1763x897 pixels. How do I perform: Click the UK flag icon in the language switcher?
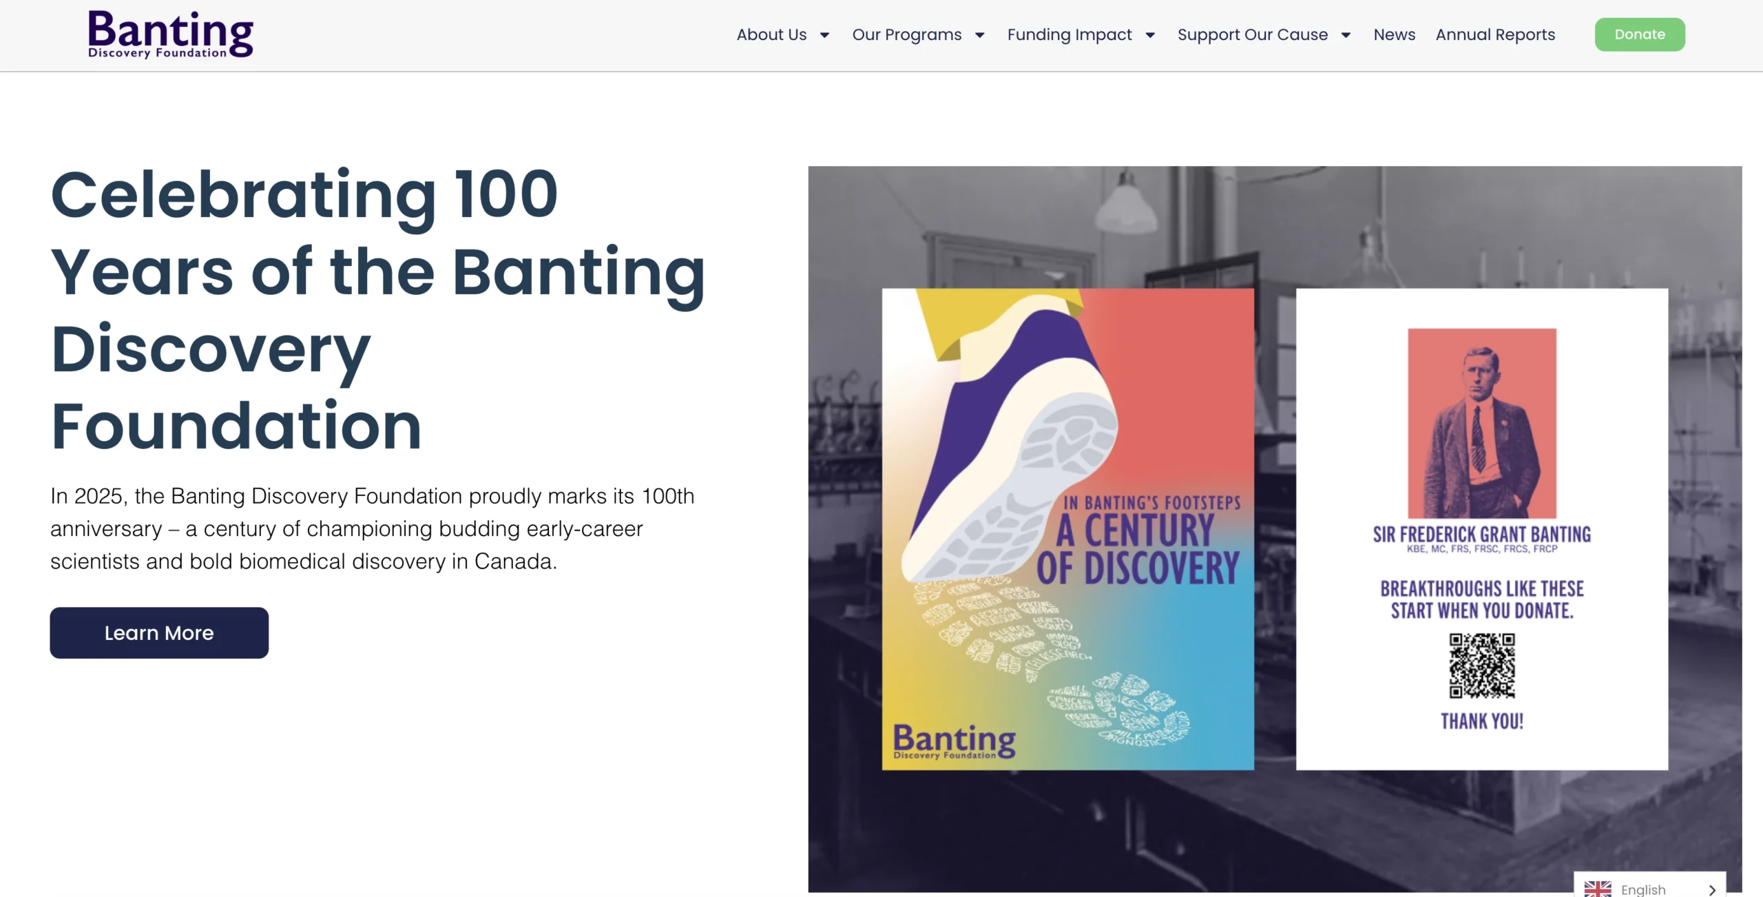[1598, 889]
